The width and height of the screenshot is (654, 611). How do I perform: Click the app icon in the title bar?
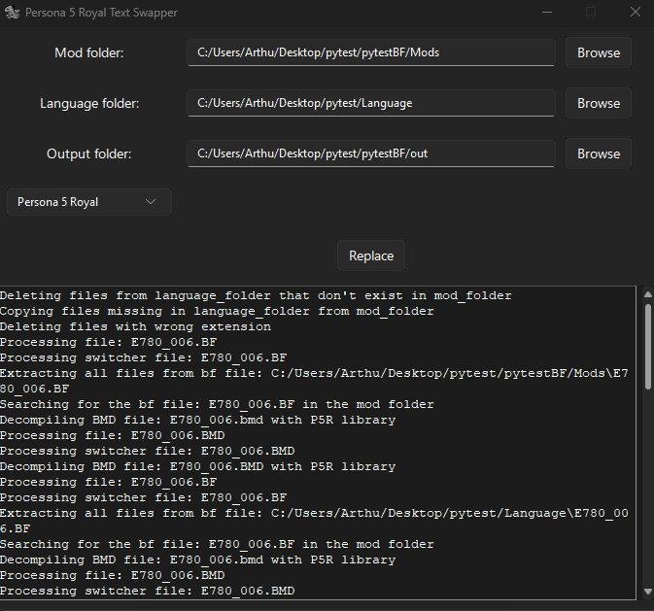pyautogui.click(x=12, y=13)
